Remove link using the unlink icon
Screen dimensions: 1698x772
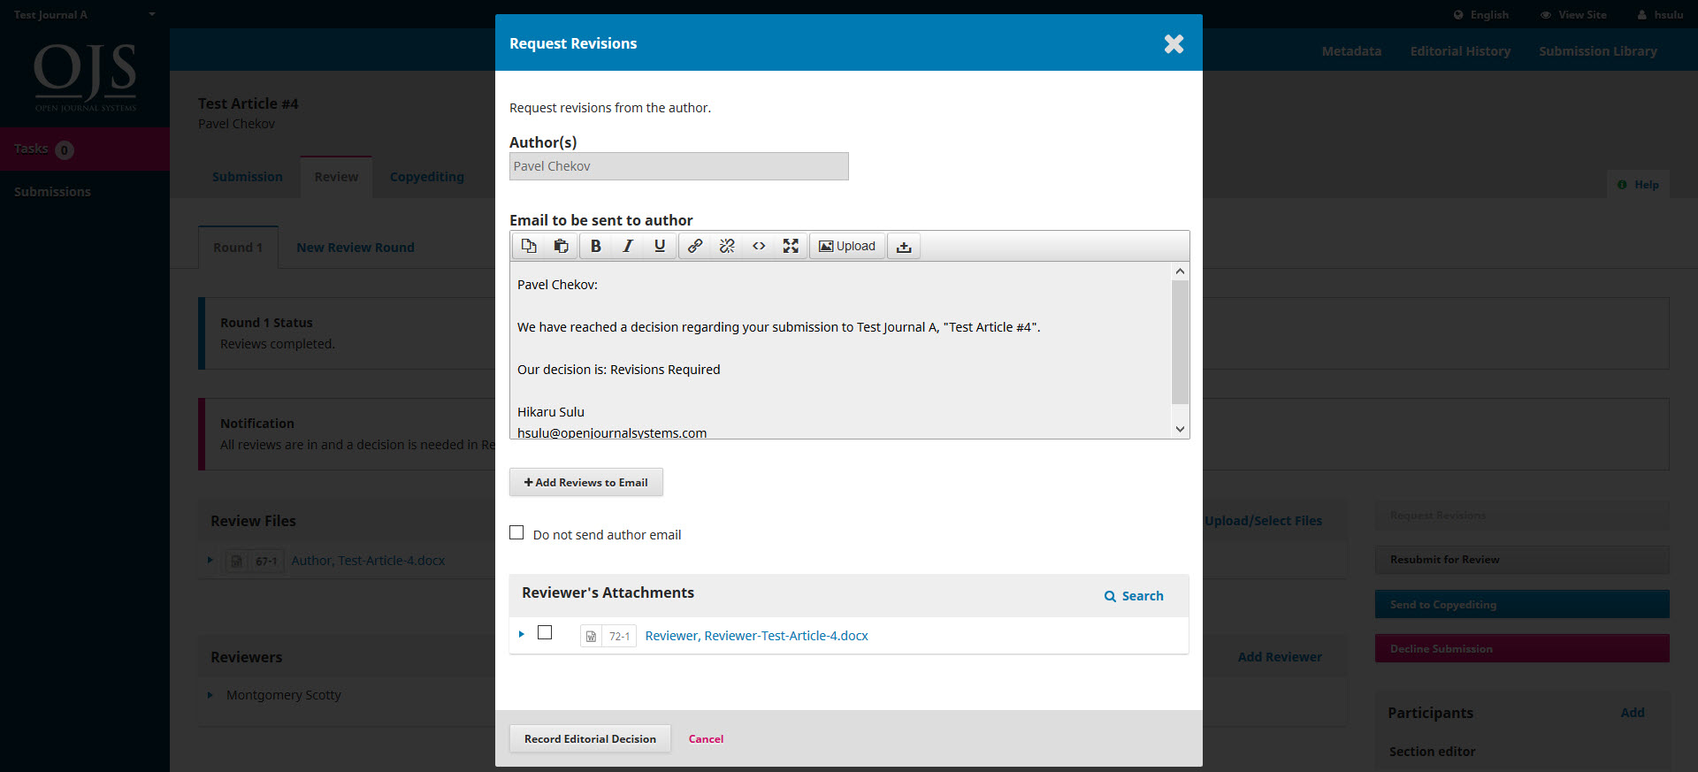click(x=727, y=246)
